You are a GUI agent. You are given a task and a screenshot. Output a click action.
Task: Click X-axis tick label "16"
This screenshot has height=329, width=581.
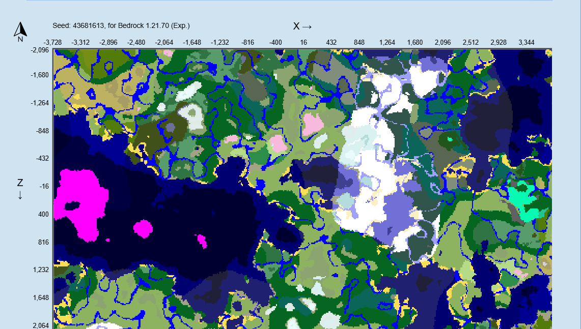tap(303, 43)
